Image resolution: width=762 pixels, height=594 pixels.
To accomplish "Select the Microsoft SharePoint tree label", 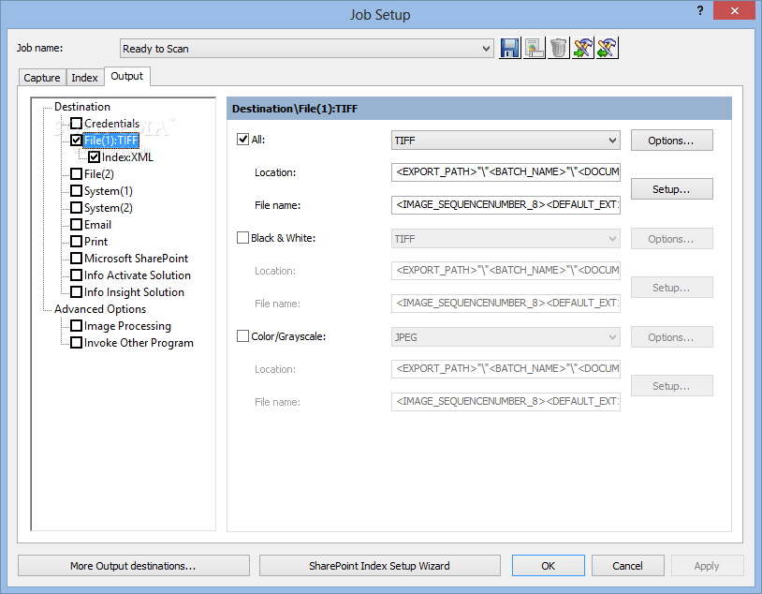I will pos(136,259).
